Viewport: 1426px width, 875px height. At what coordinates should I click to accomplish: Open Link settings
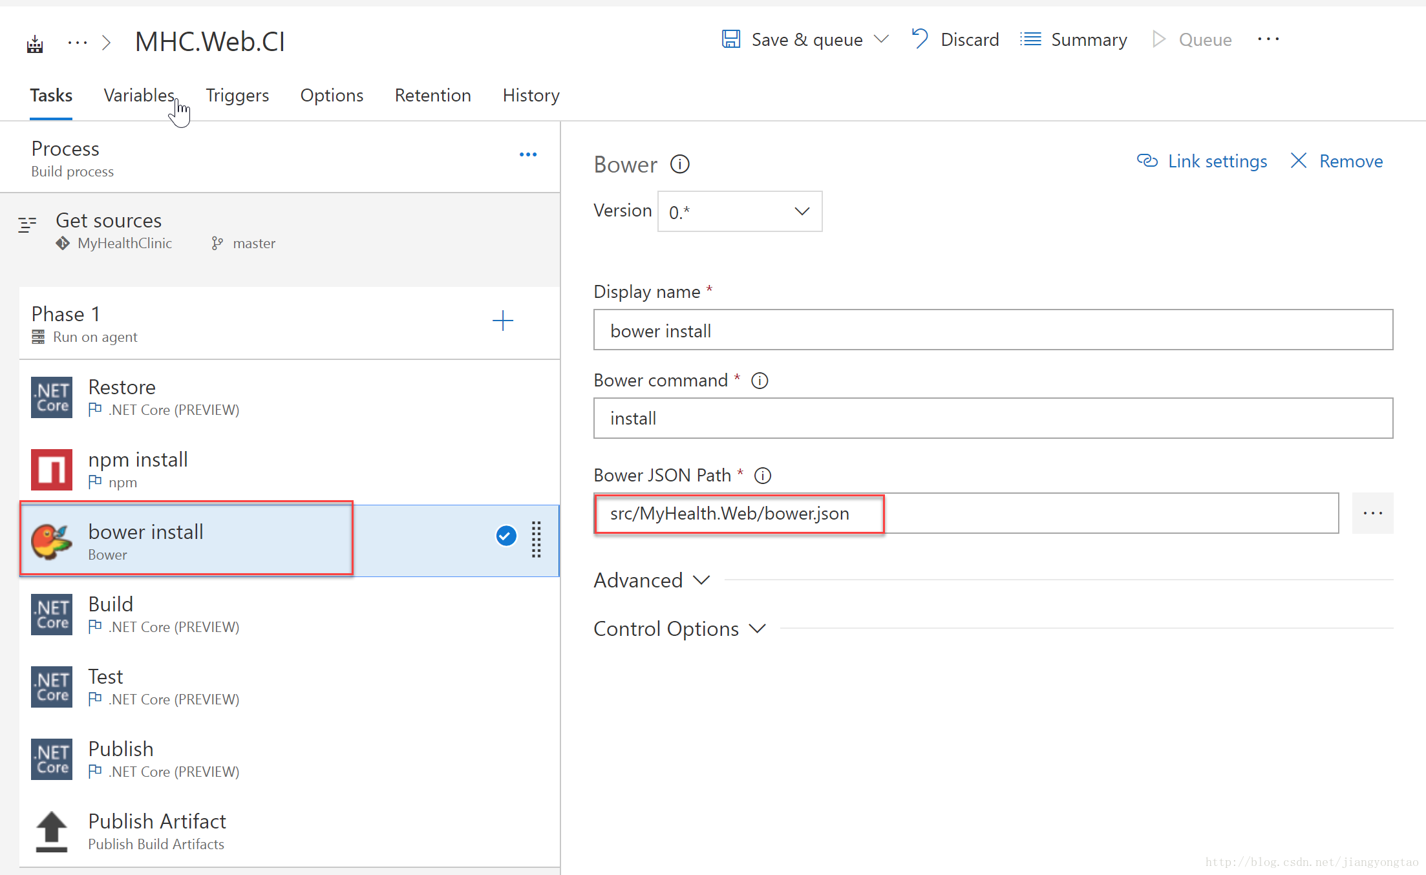point(1202,161)
